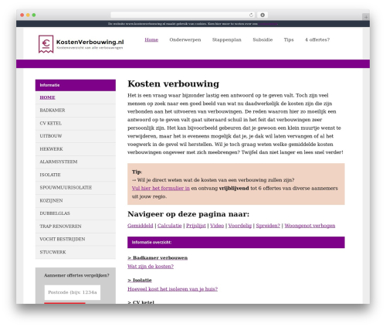The height and width of the screenshot is (327, 386).
Task: Open TRAP RENOVEREN sidebar entry
Action: (x=76, y=227)
